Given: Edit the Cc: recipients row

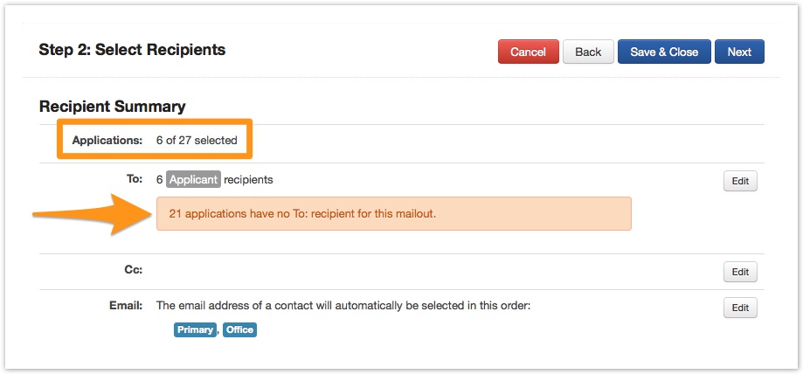Looking at the screenshot, I should pos(740,272).
